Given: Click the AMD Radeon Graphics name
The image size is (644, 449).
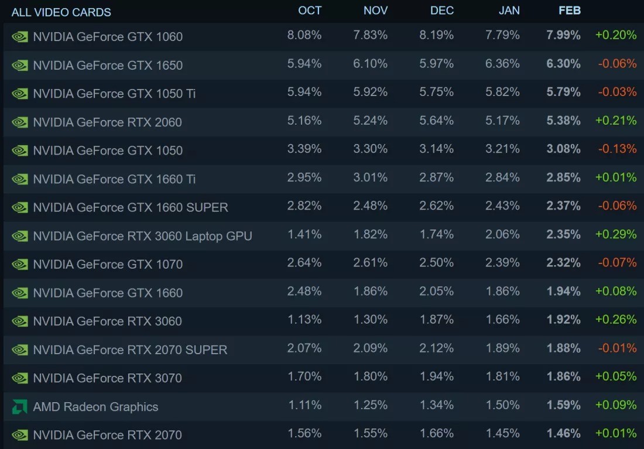Looking at the screenshot, I should 95,407.
